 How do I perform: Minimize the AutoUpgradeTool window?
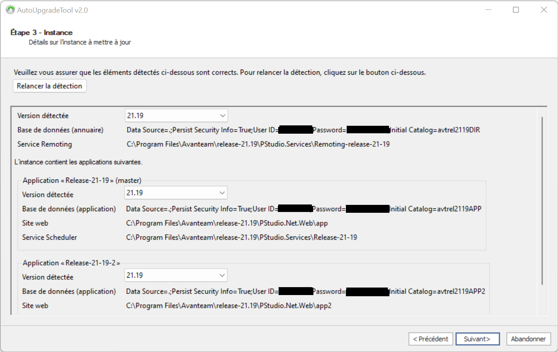(x=488, y=10)
